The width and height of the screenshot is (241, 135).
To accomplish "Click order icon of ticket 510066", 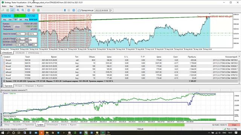I will (4, 75).
